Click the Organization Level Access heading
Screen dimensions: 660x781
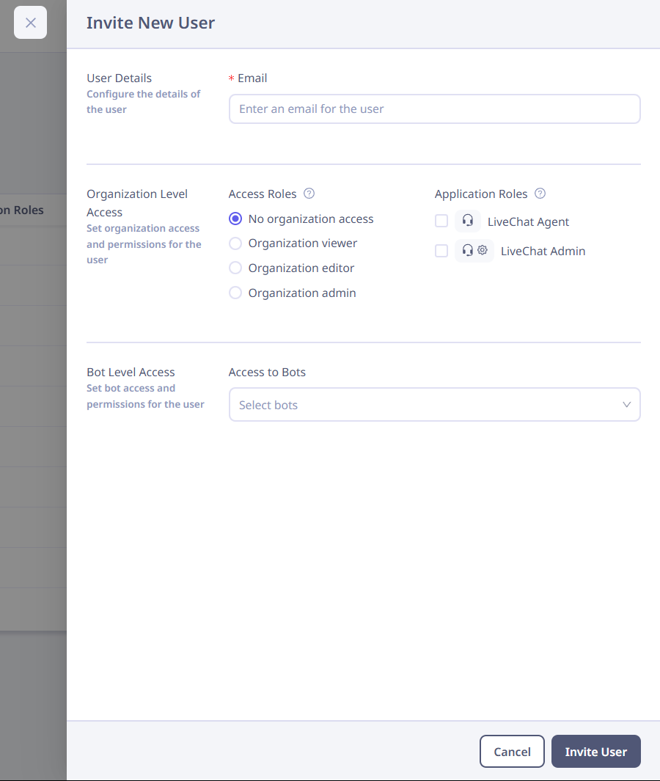coord(137,202)
